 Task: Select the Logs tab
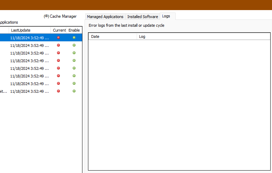[x=166, y=16]
